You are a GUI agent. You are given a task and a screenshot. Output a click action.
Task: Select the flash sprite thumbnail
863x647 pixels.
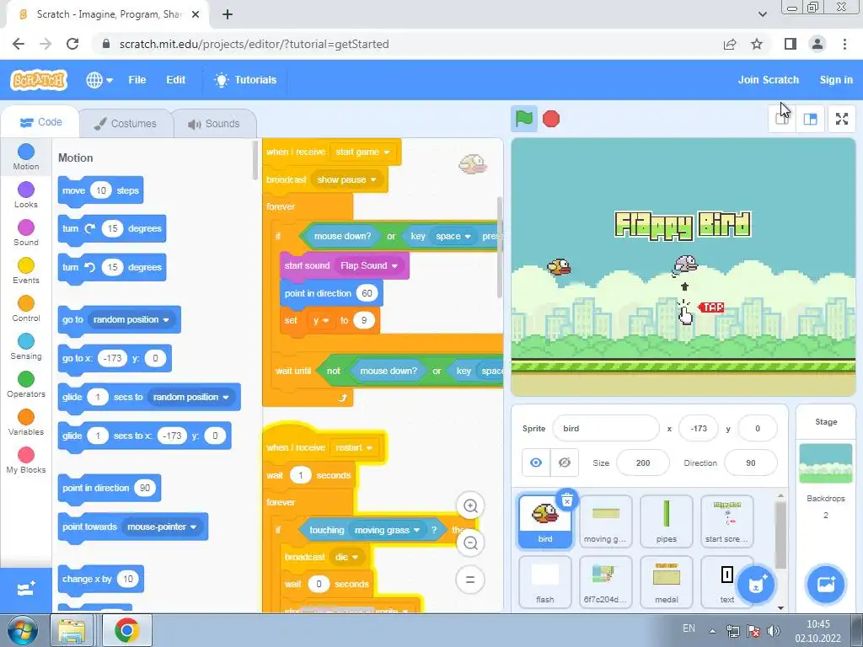[x=545, y=582]
